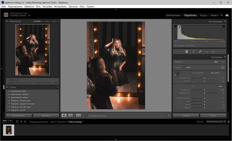This screenshot has width=232, height=141.
Task: Switch to the Библиотека module
Action: pos(173,15)
